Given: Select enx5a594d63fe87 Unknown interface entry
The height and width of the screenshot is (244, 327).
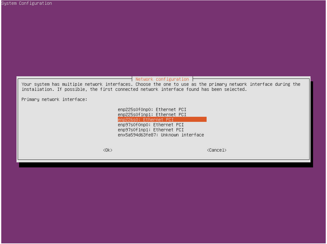Looking at the screenshot, I should (x=161, y=135).
